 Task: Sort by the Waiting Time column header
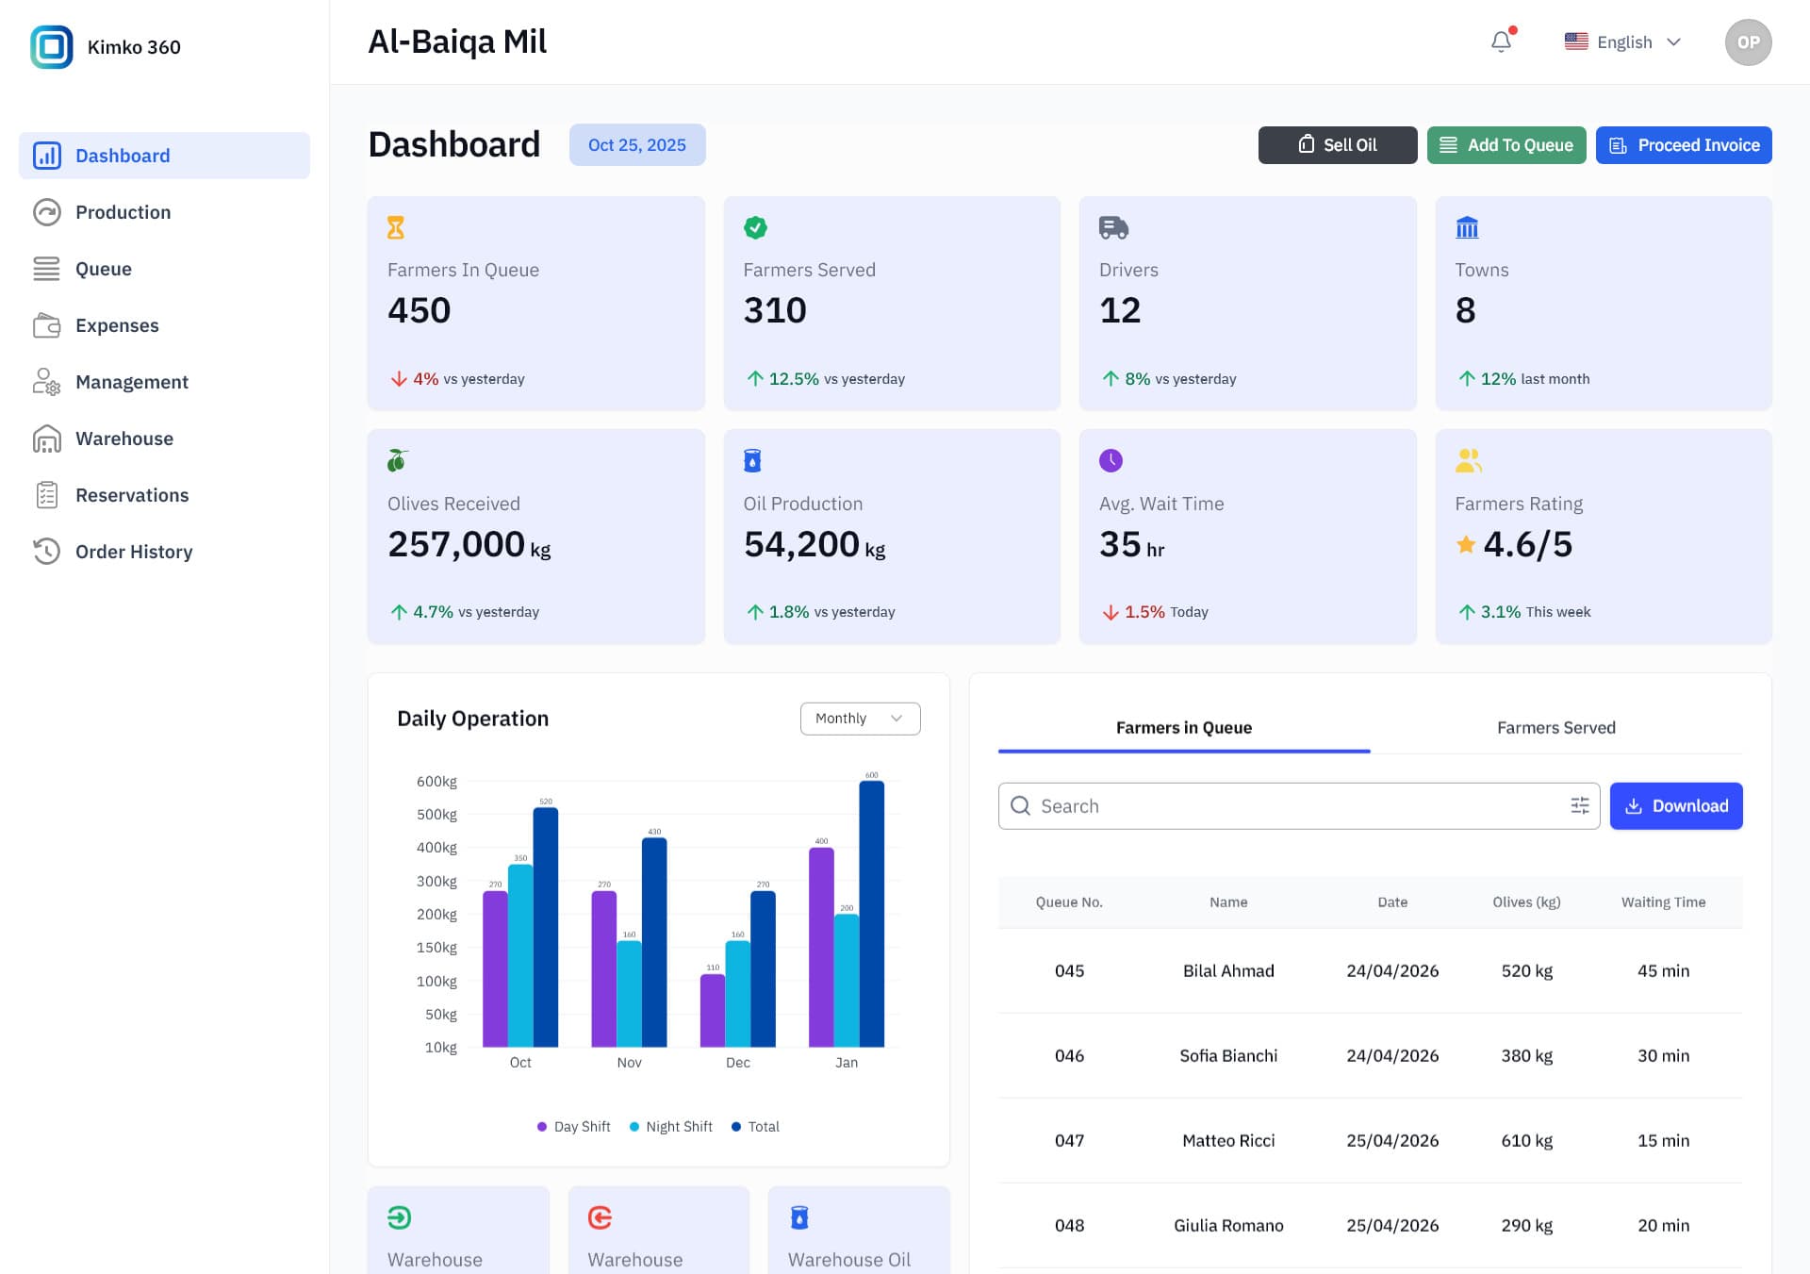[x=1663, y=902]
